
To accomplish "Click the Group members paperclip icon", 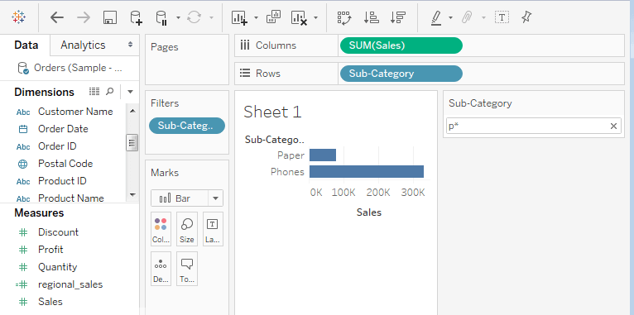I will pos(468,17).
